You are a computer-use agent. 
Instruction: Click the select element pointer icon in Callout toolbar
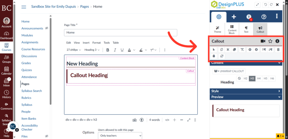[214, 50]
